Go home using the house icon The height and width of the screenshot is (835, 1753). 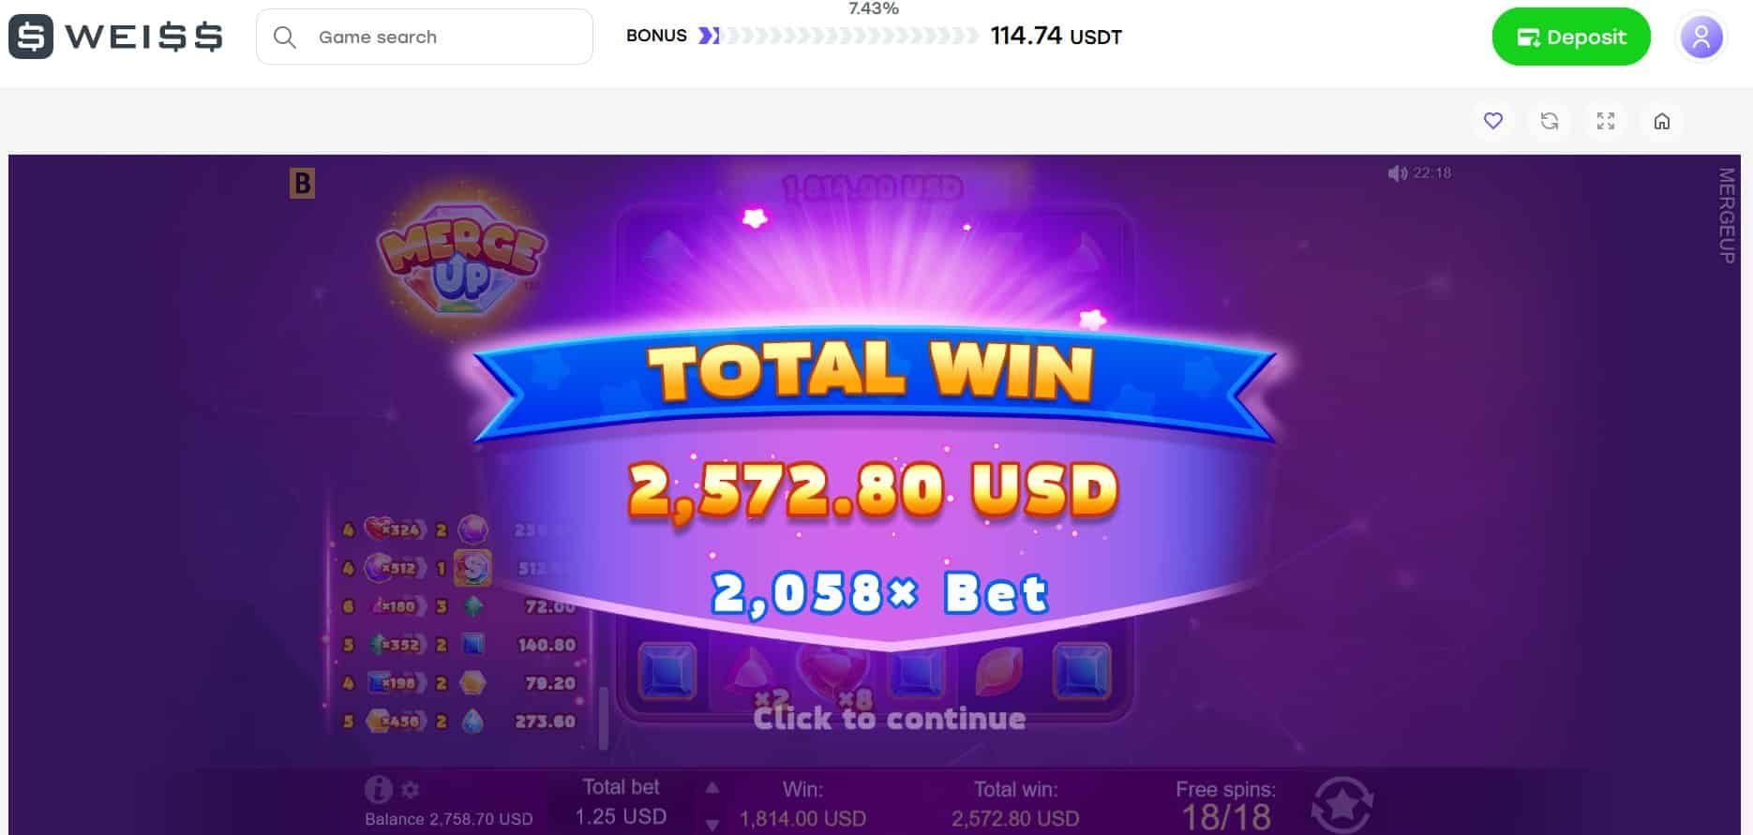[1662, 121]
